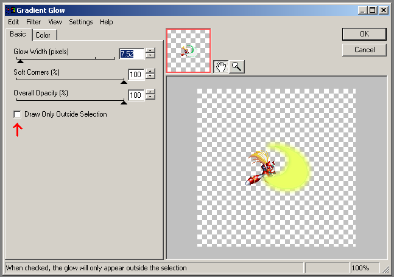Increase Soft Corners with up arrow
The image size is (394, 277).
point(150,71)
